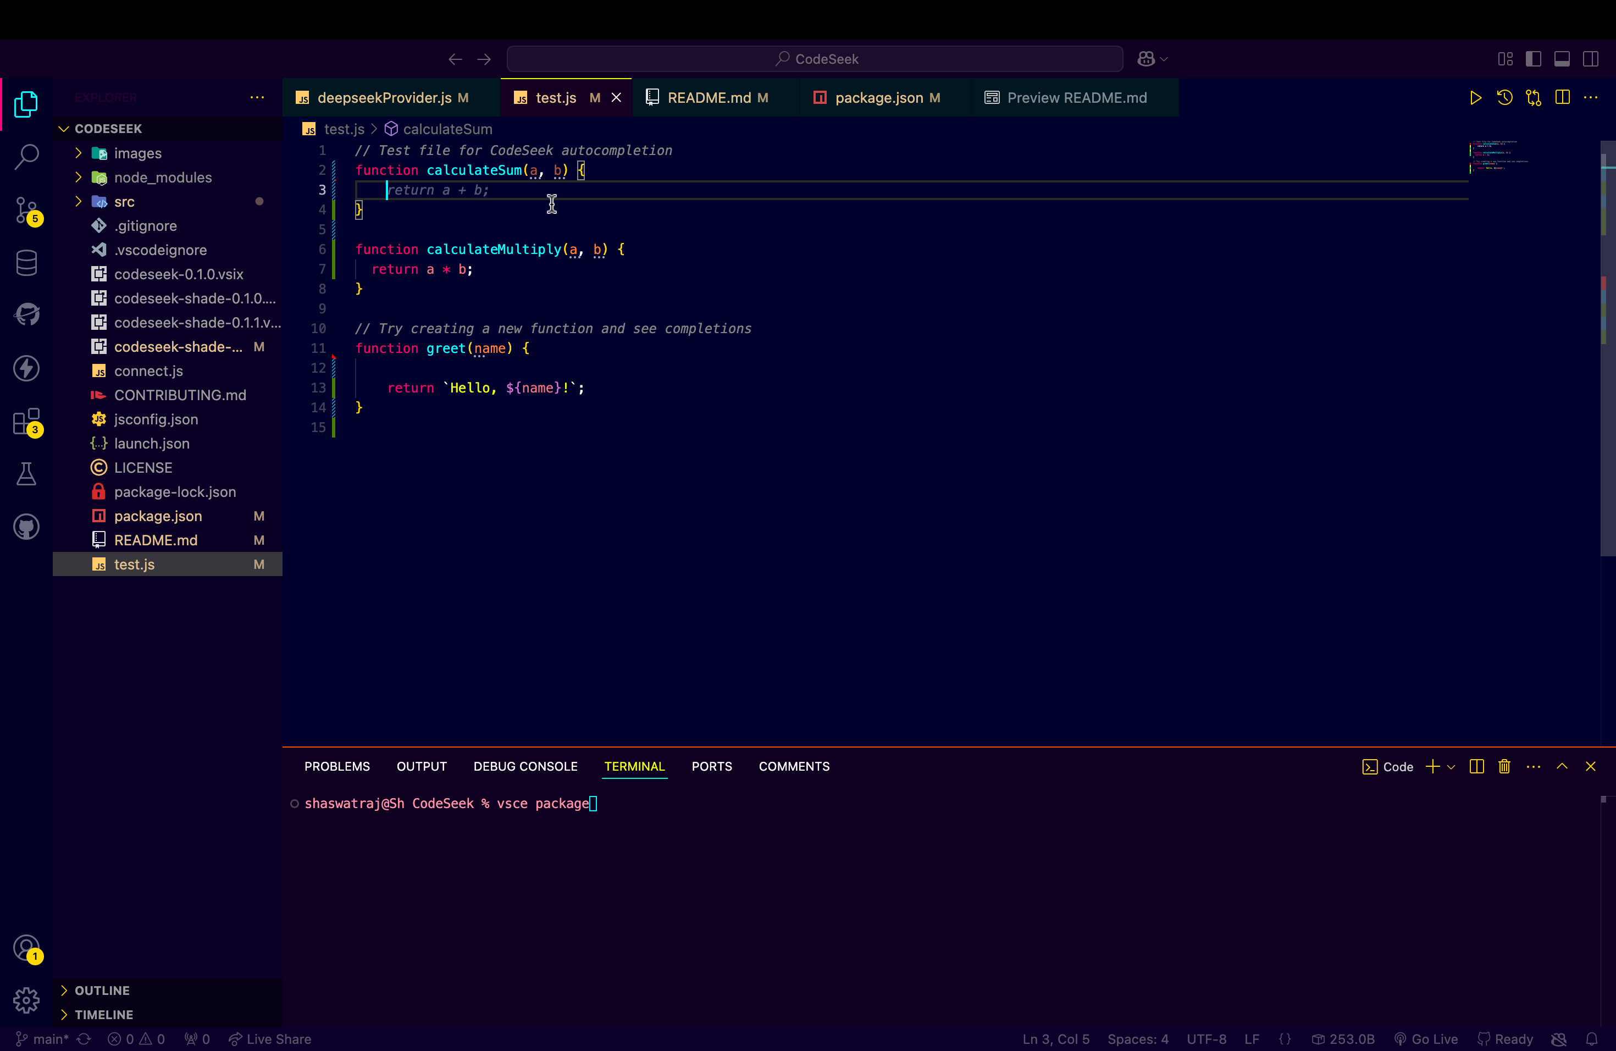
Task: Open the Extensions view
Action: coord(26,422)
